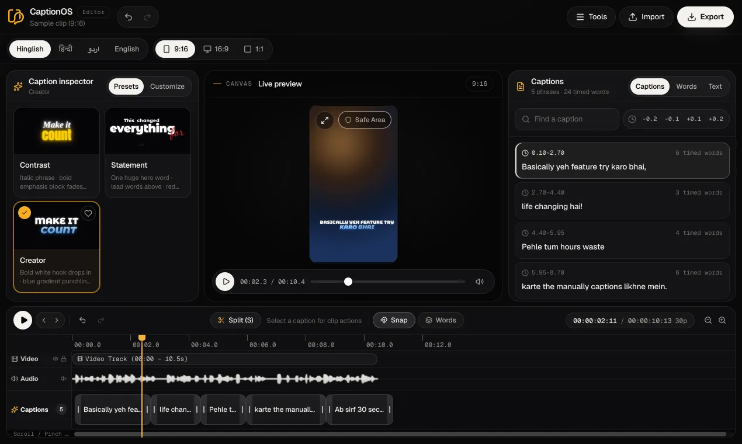This screenshot has height=444, width=742.
Task: Jump to next caption chevron
Action: coord(57,320)
